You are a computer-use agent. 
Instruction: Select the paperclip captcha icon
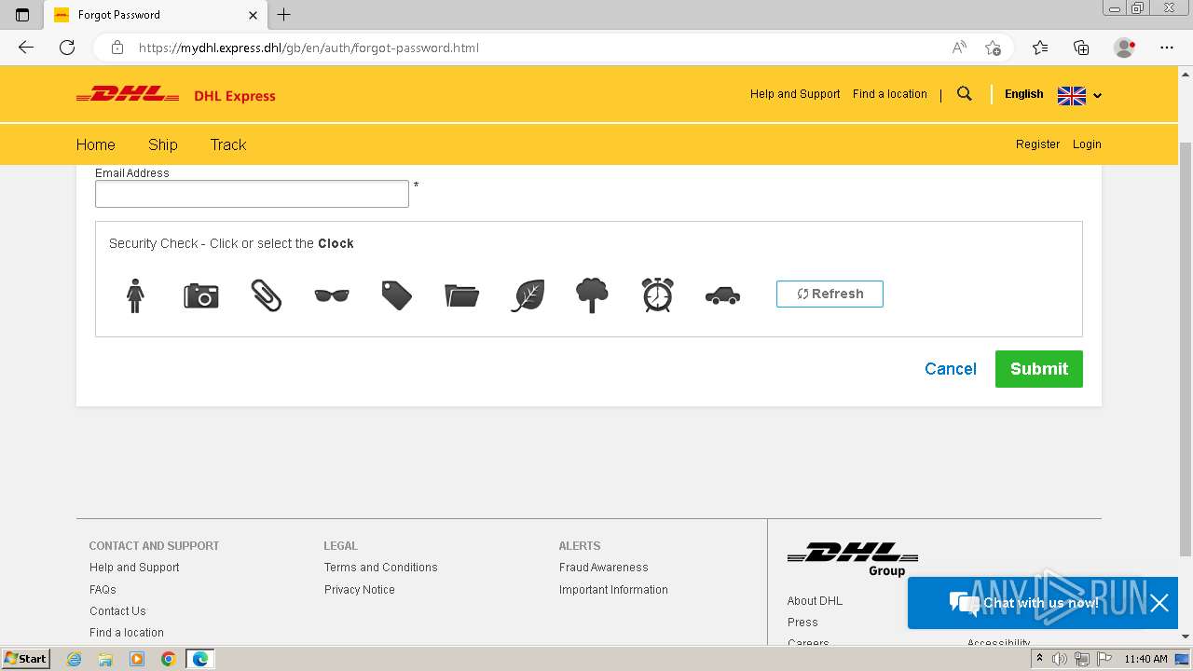point(266,295)
